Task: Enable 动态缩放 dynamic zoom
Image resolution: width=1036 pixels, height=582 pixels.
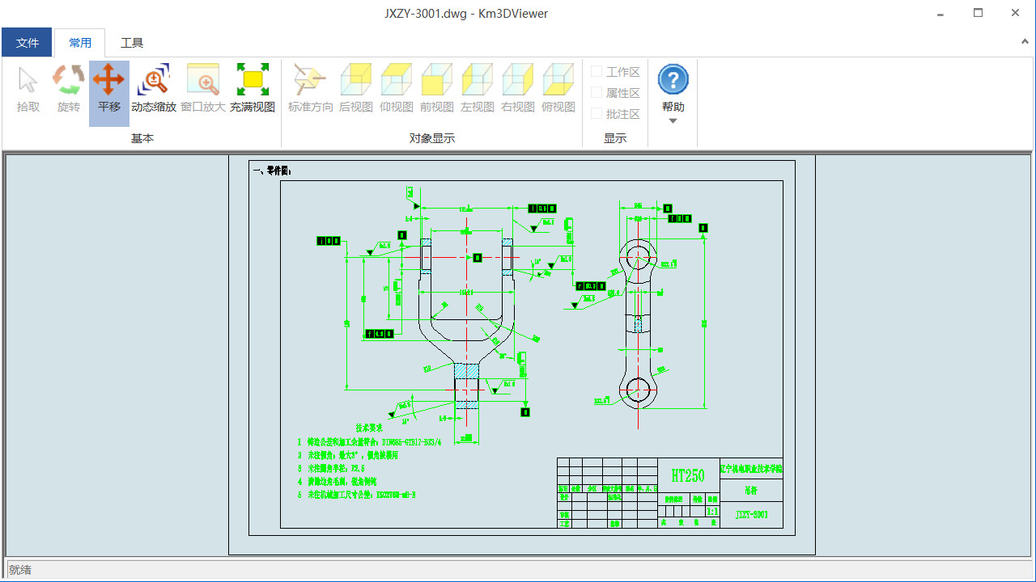Action: point(154,87)
